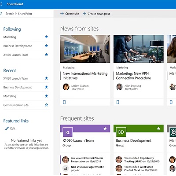
Task: Open Marketing: New VPN Connection Procedure article
Action: (x=133, y=76)
